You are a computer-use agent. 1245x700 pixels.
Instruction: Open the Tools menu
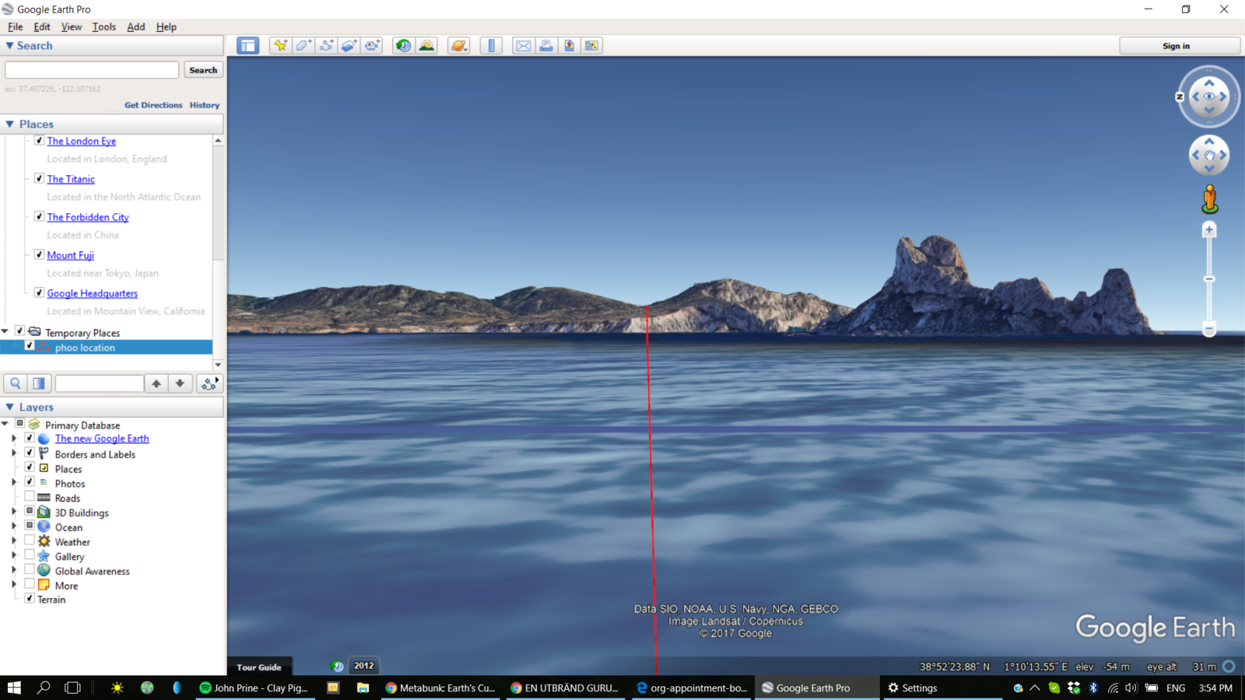[x=103, y=26]
